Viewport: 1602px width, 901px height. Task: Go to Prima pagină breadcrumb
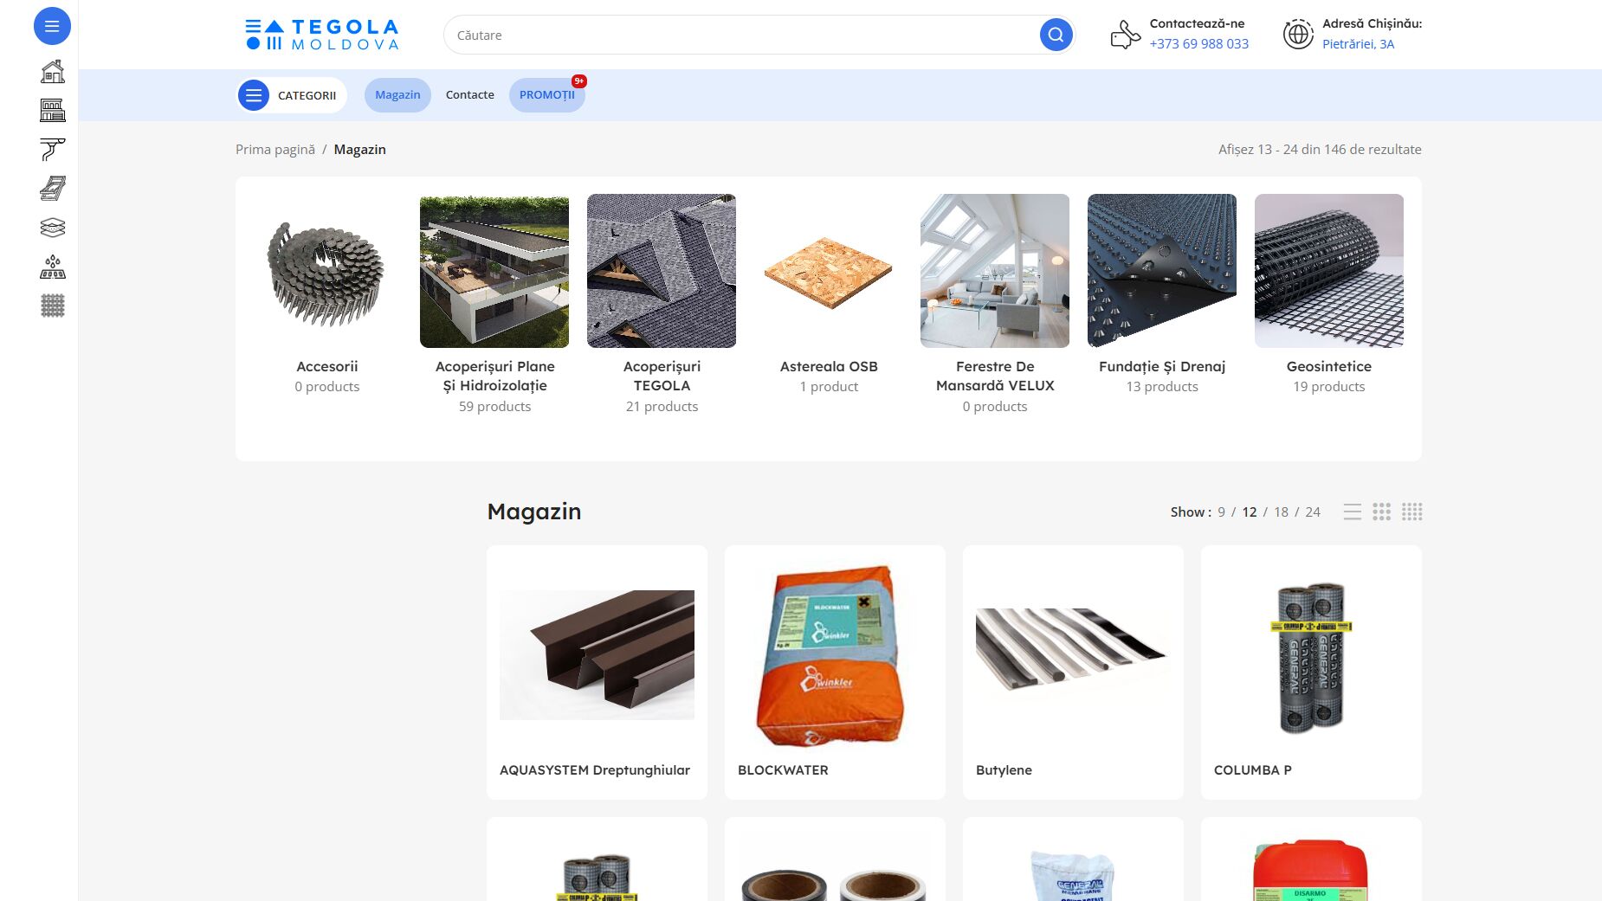tap(275, 149)
